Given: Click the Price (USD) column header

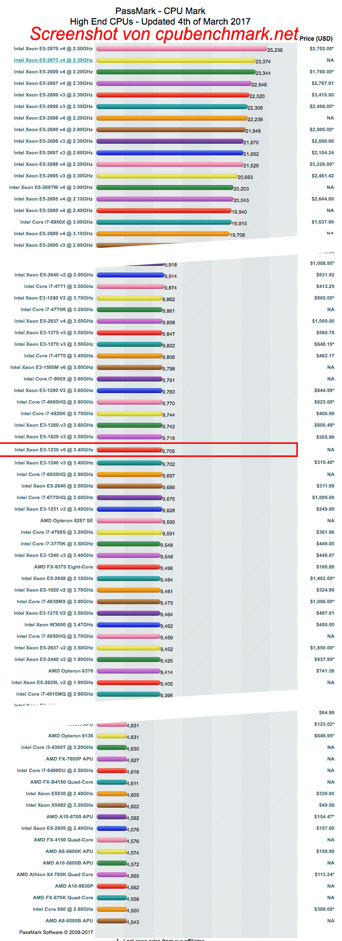Looking at the screenshot, I should (316, 39).
